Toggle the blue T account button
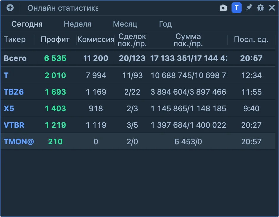279x217 pixels. [x=237, y=8]
